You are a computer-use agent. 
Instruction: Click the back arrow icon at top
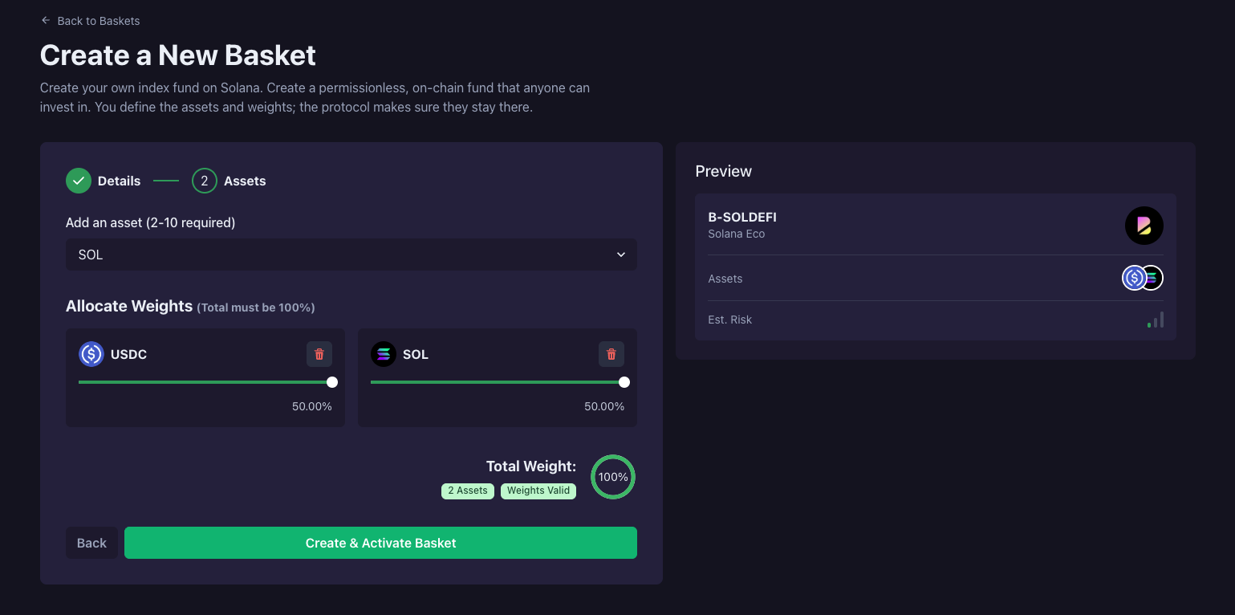[46, 20]
